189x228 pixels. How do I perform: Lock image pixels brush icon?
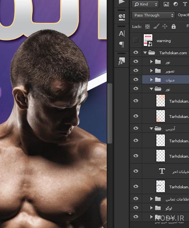click(156, 26)
